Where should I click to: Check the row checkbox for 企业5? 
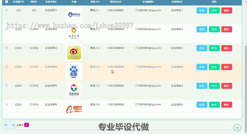[x=7, y=86]
